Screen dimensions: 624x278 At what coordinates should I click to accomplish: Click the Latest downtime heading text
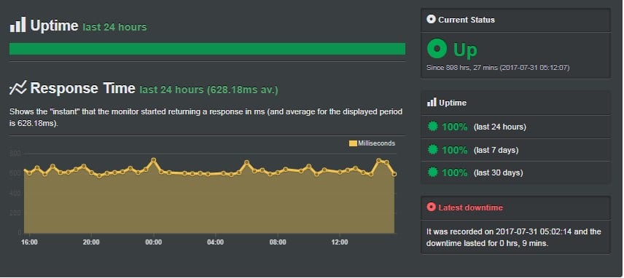point(470,207)
